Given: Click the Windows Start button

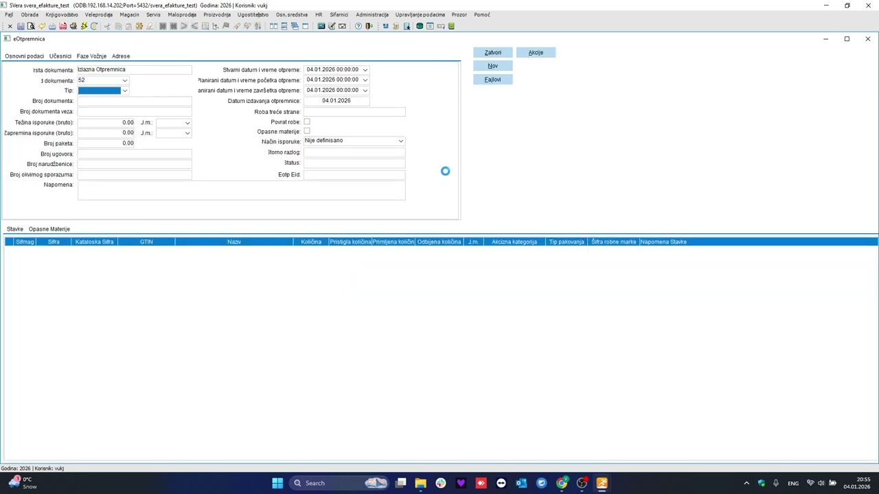Looking at the screenshot, I should point(277,483).
